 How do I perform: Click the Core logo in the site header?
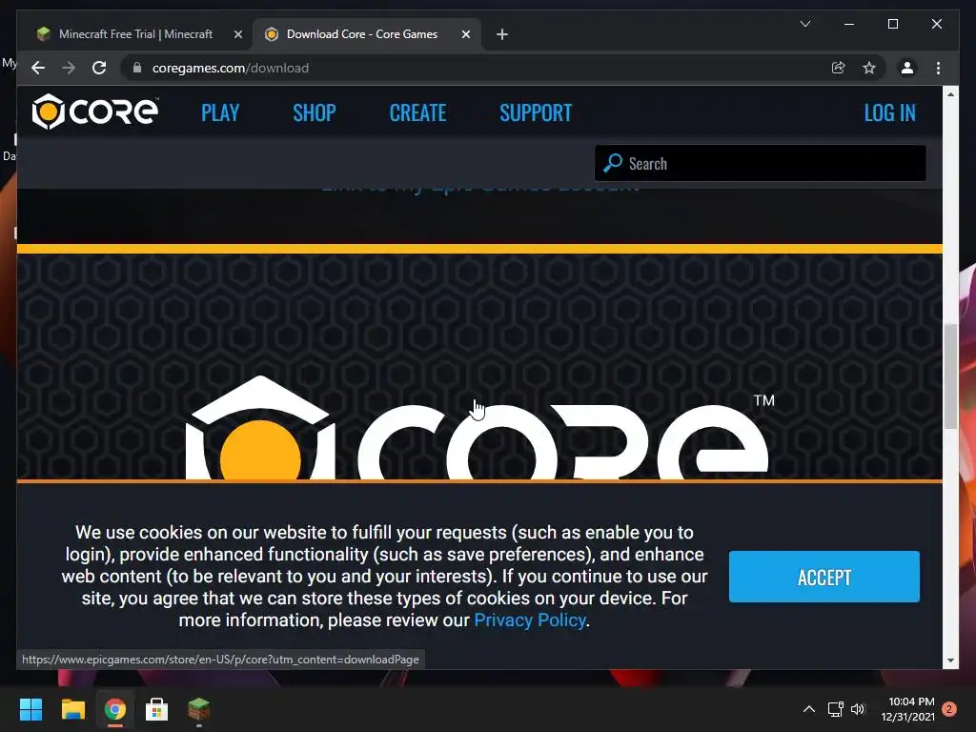click(95, 112)
